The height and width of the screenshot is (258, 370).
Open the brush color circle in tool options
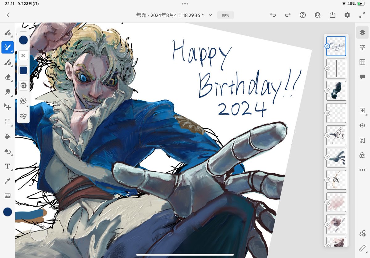tap(23, 40)
